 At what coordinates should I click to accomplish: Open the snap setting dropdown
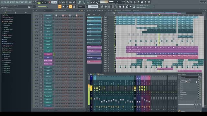point(81,6)
